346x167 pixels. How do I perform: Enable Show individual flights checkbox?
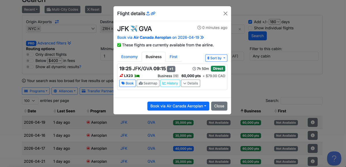(250, 28)
